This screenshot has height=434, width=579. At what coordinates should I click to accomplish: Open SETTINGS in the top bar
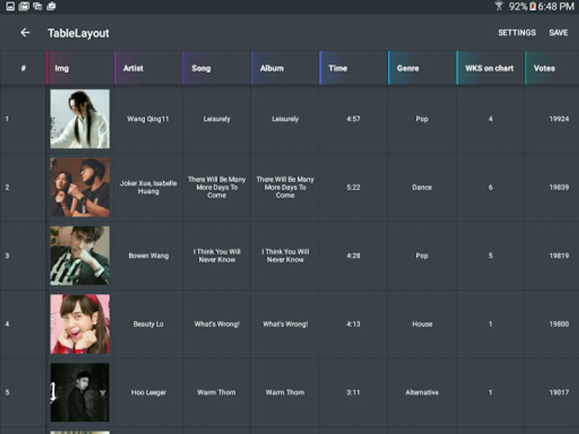tap(517, 33)
